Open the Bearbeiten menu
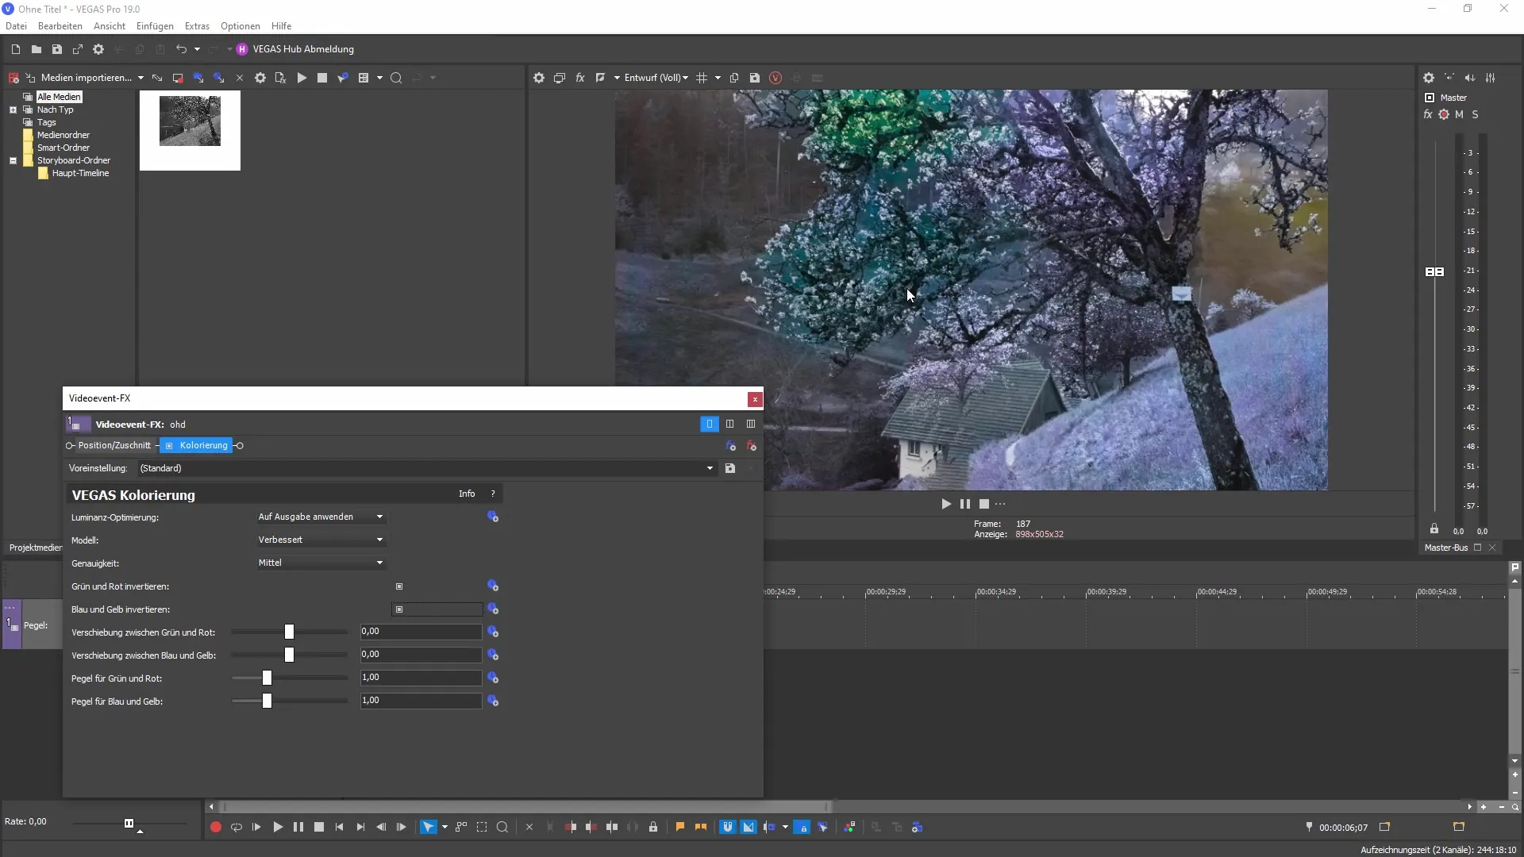Viewport: 1524px width, 857px height. [60, 26]
